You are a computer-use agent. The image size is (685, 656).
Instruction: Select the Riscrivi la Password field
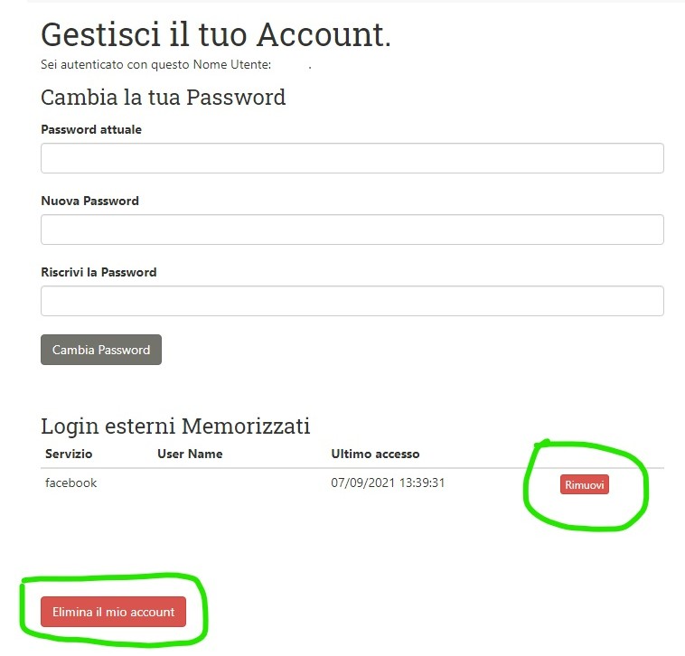352,301
